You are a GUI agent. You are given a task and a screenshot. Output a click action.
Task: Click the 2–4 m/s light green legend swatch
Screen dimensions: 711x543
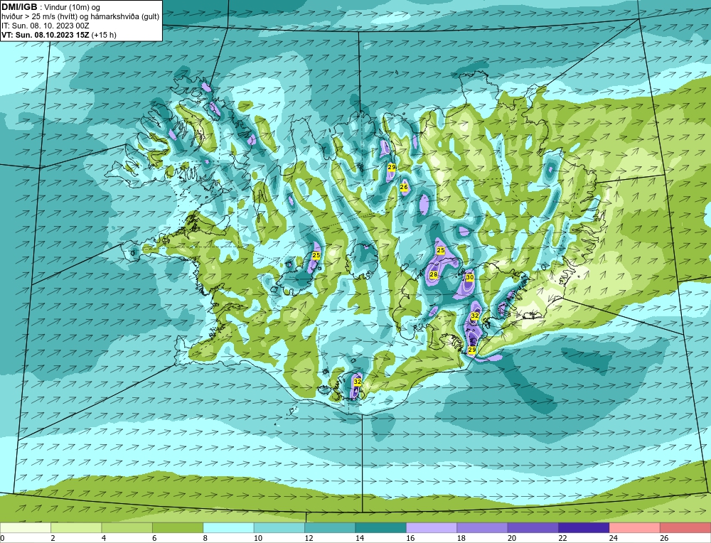[x=76, y=527]
